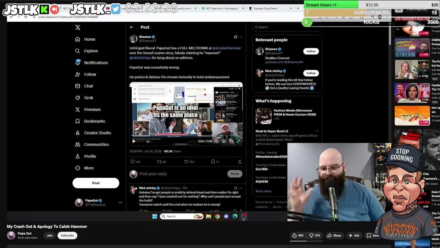
Task: Click the X logo in the sidebar
Action: (x=78, y=27)
